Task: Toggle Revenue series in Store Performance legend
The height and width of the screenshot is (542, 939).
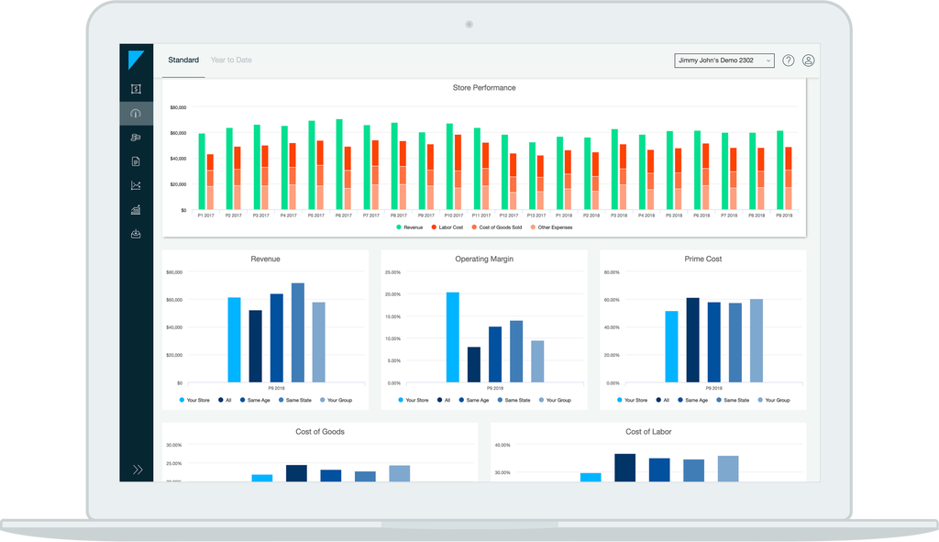Action: coord(410,227)
